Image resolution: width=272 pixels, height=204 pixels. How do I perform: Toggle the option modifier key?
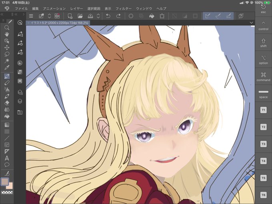(x=263, y=60)
